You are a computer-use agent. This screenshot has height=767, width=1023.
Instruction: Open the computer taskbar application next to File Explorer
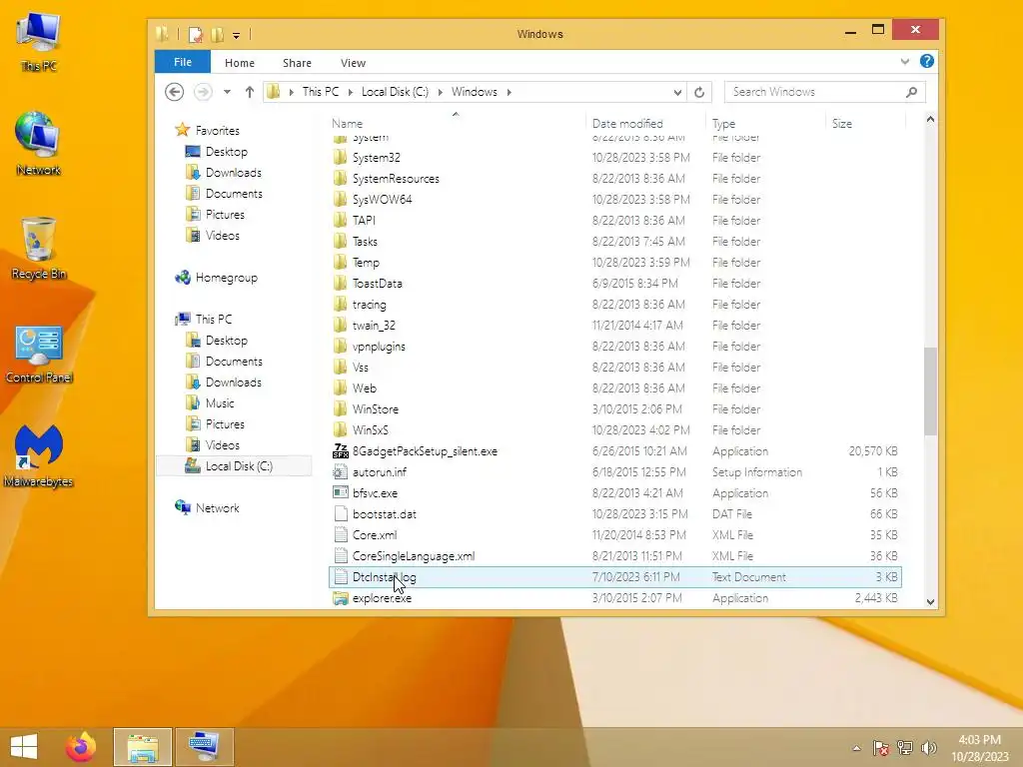click(204, 747)
